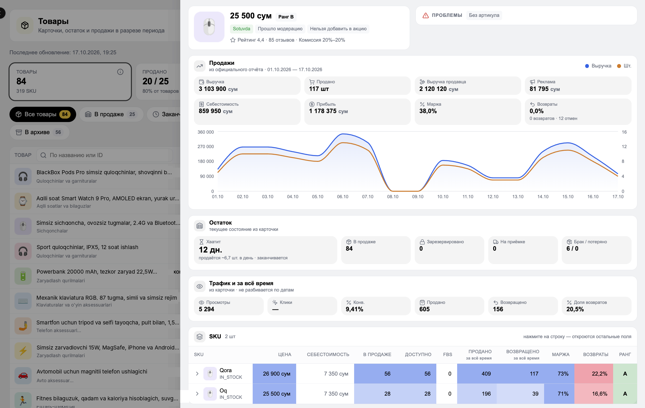Click the red warning triangle beside Проблемы
The height and width of the screenshot is (408, 645).
pos(425,15)
